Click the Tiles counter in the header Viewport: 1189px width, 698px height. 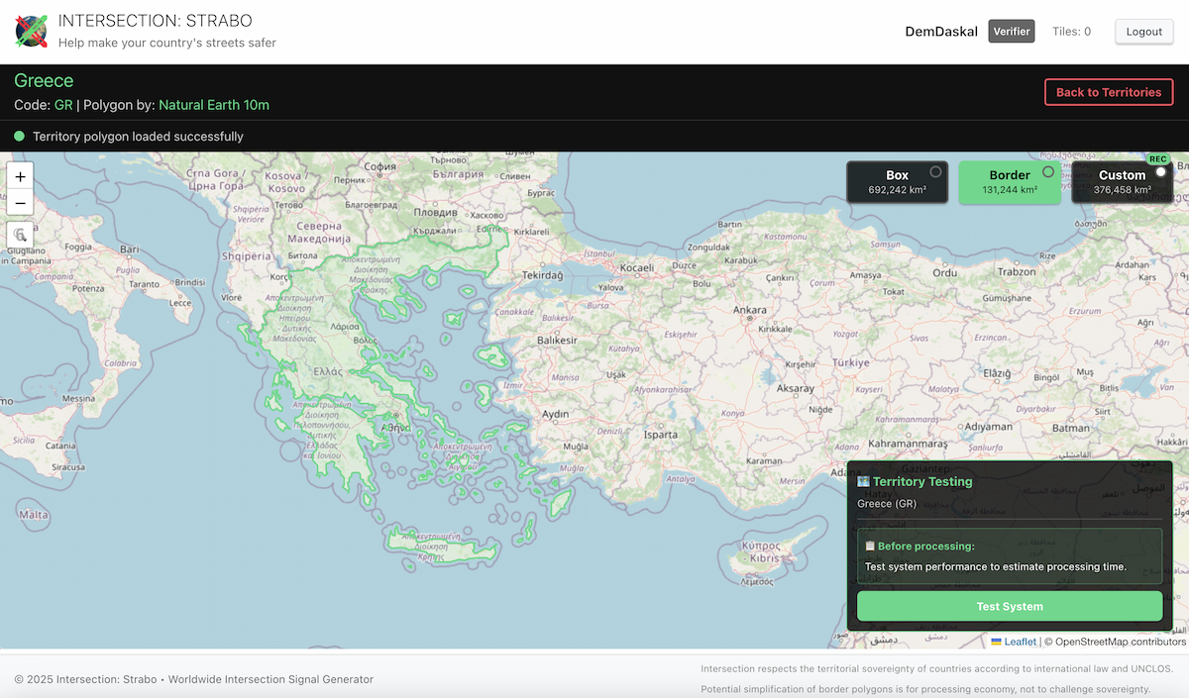pyautogui.click(x=1071, y=31)
